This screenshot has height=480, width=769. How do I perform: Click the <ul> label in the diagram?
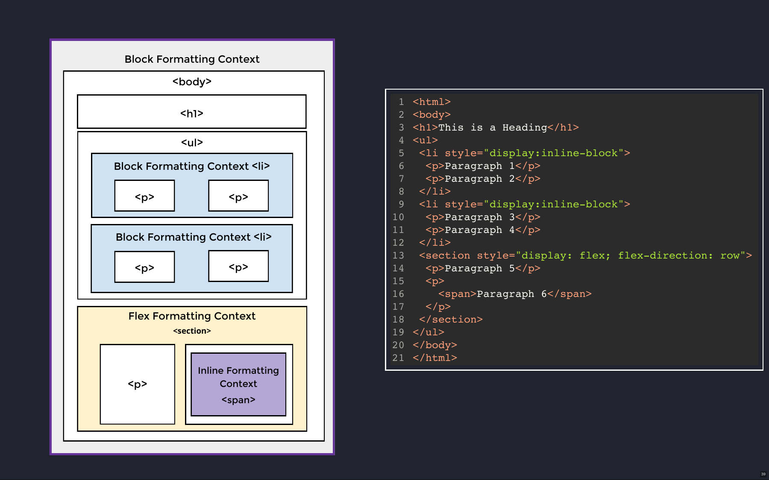192,143
